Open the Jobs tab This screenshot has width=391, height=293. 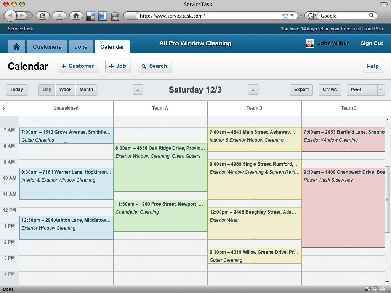coord(81,46)
